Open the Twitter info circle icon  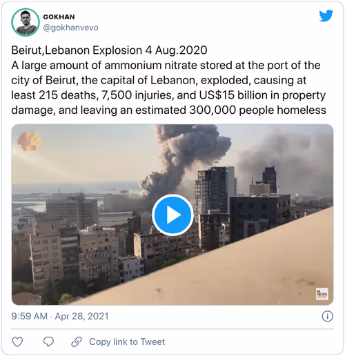327,316
